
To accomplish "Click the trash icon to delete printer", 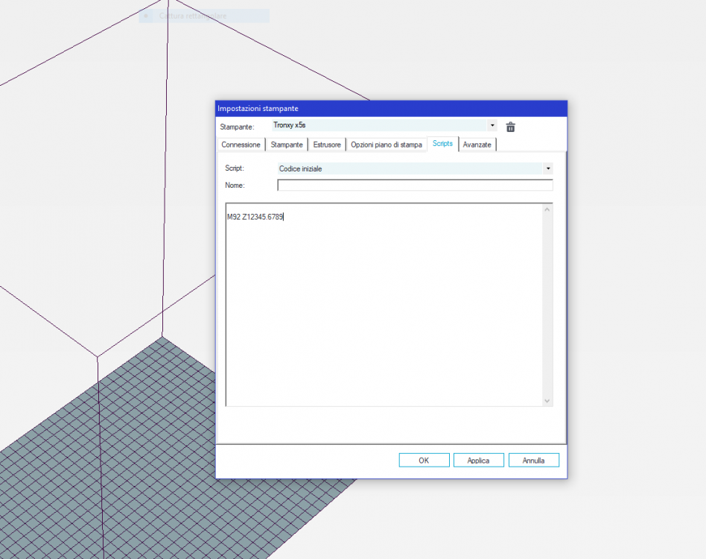I will point(510,127).
